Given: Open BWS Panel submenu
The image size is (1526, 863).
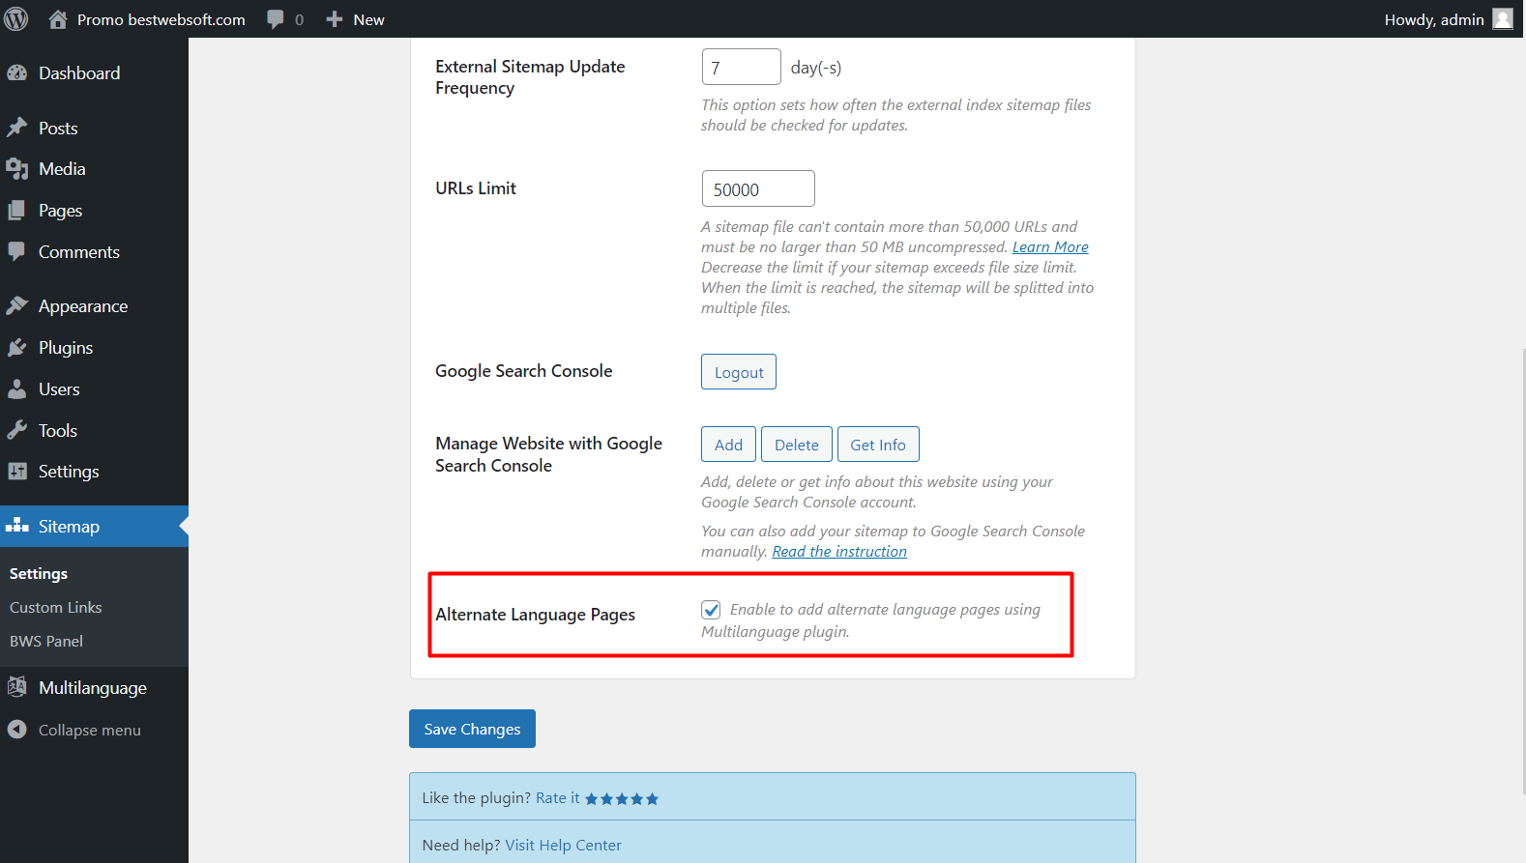Looking at the screenshot, I should click(x=46, y=642).
